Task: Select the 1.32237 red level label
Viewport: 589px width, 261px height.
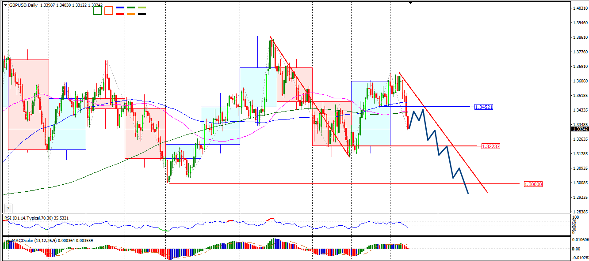Action: click(x=491, y=146)
